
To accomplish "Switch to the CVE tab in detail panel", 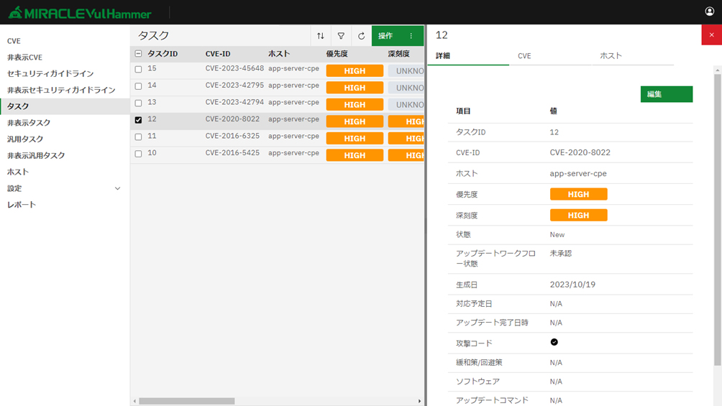I will pos(524,56).
